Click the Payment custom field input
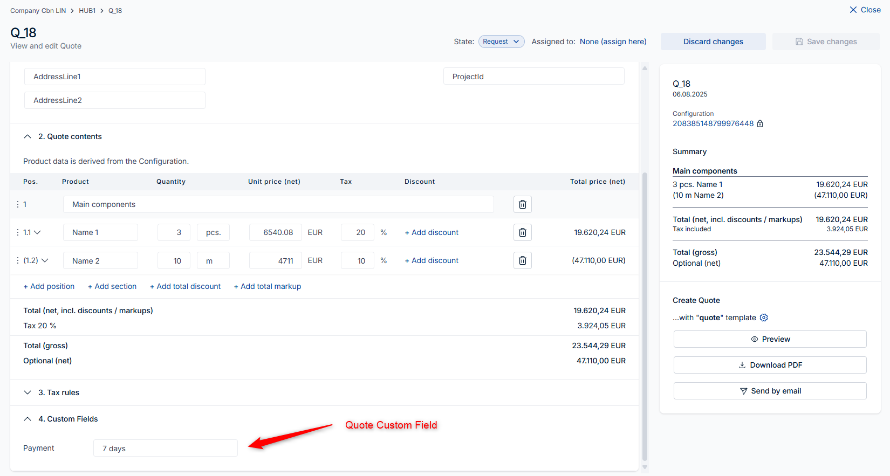The width and height of the screenshot is (890, 476). 165,448
